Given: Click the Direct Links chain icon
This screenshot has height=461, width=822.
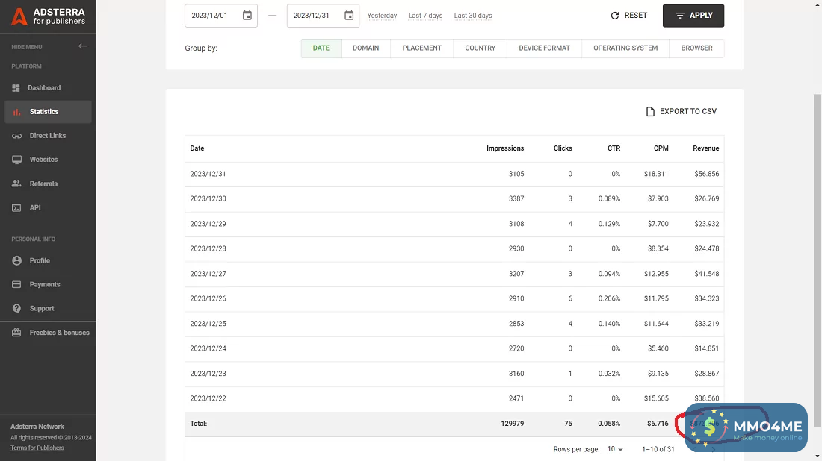Looking at the screenshot, I should coord(16,136).
